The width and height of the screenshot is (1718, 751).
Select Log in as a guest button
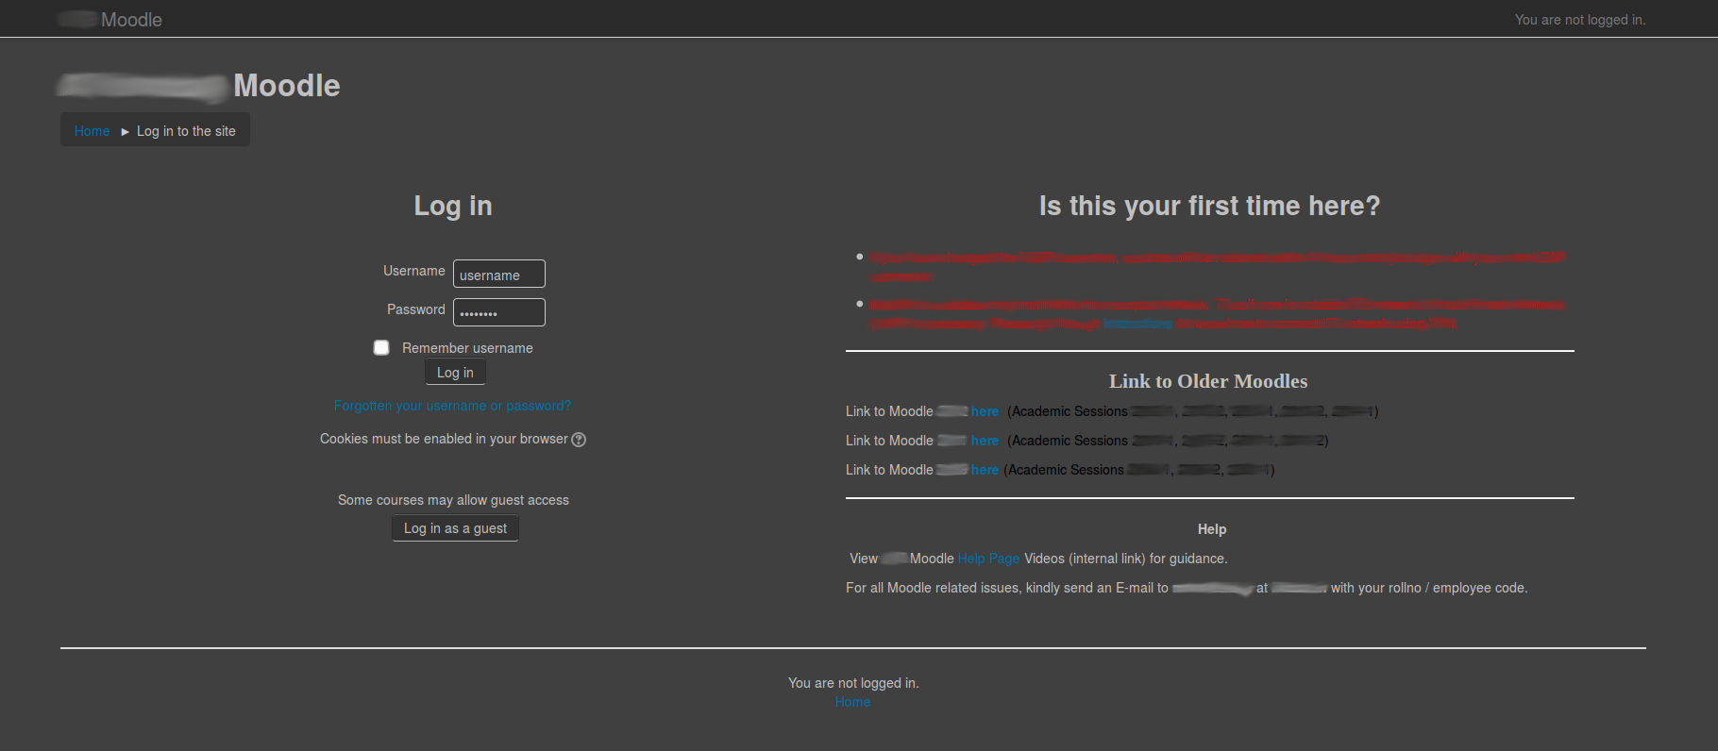coord(455,528)
